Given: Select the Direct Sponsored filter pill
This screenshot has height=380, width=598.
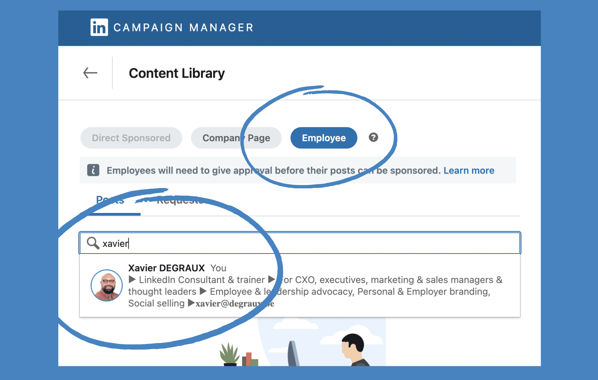Looking at the screenshot, I should coord(131,138).
